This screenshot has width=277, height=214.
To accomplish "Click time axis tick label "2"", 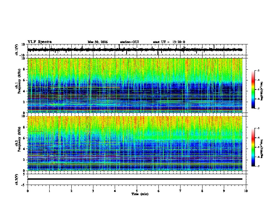I will (x=71, y=191).
